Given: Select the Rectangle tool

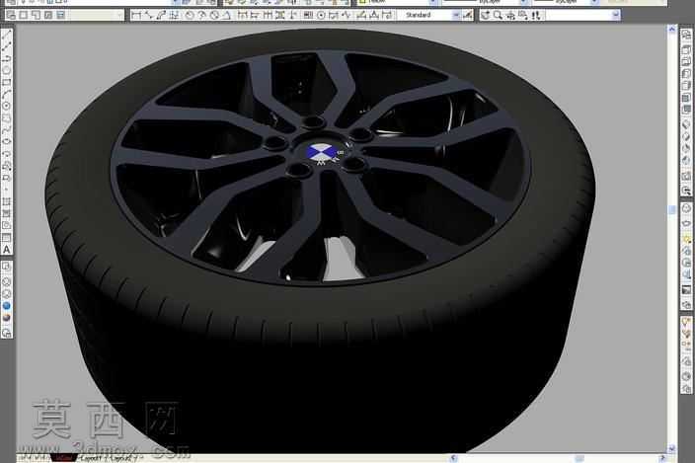Looking at the screenshot, I should coord(6,82).
